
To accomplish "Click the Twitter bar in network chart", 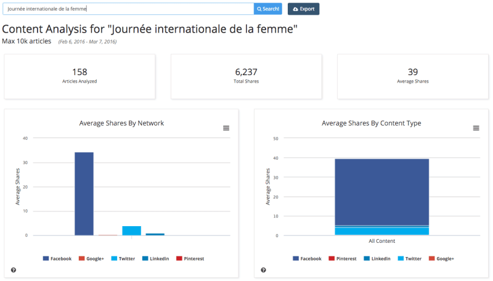I will pos(131,230).
